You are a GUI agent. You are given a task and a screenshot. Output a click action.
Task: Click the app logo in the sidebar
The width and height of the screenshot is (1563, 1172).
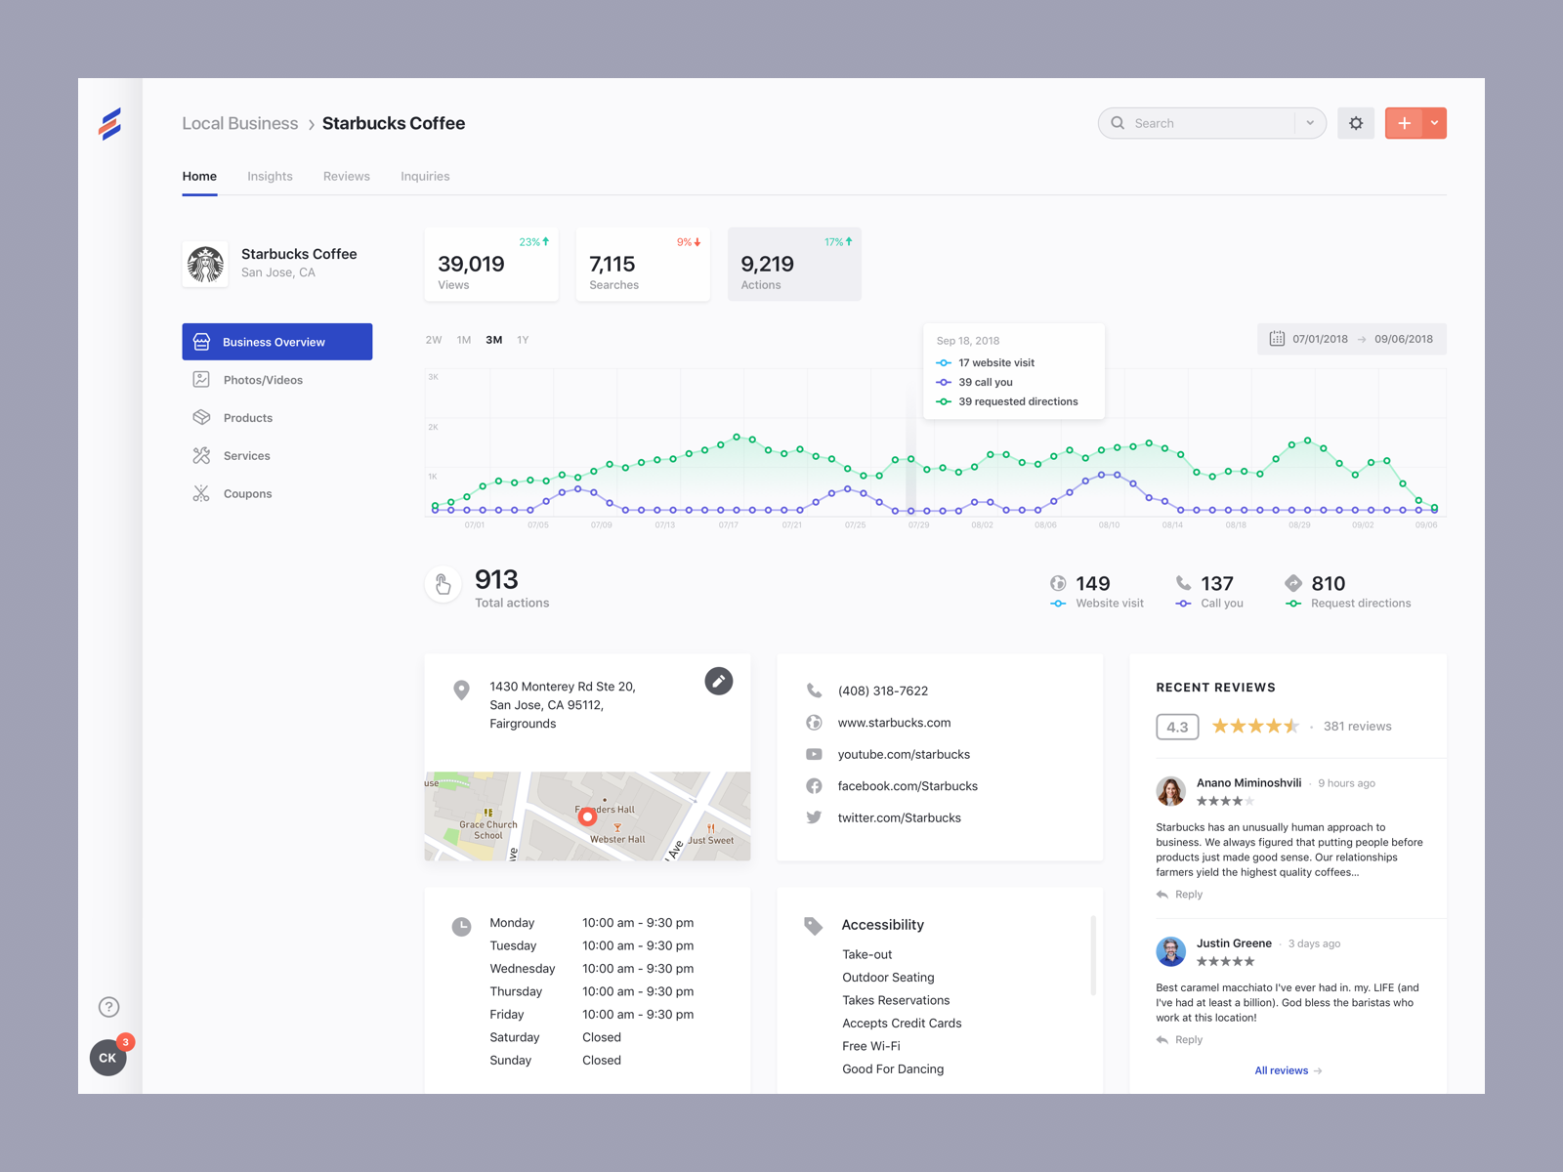[110, 124]
